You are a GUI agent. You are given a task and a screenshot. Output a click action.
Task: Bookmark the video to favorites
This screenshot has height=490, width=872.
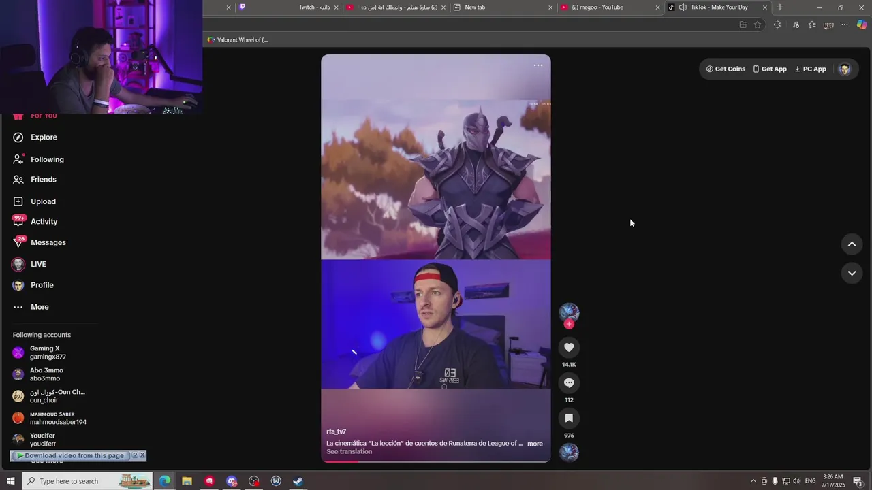pos(569,419)
